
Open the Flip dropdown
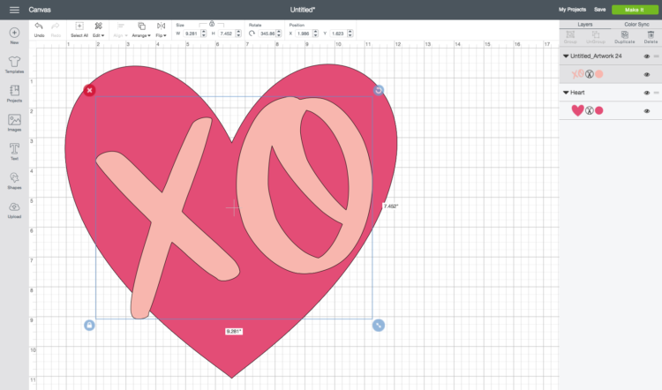(x=161, y=29)
